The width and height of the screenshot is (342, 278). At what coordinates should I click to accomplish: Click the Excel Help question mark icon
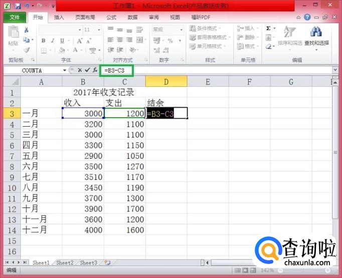pos(307,17)
